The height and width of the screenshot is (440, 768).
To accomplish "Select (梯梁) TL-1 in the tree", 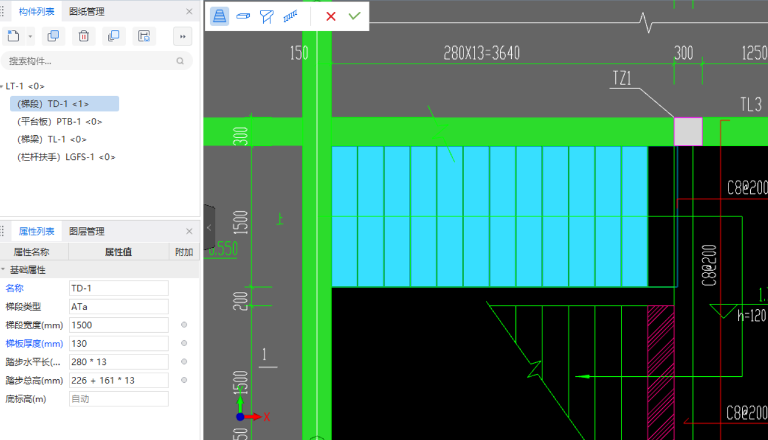I will coord(52,139).
